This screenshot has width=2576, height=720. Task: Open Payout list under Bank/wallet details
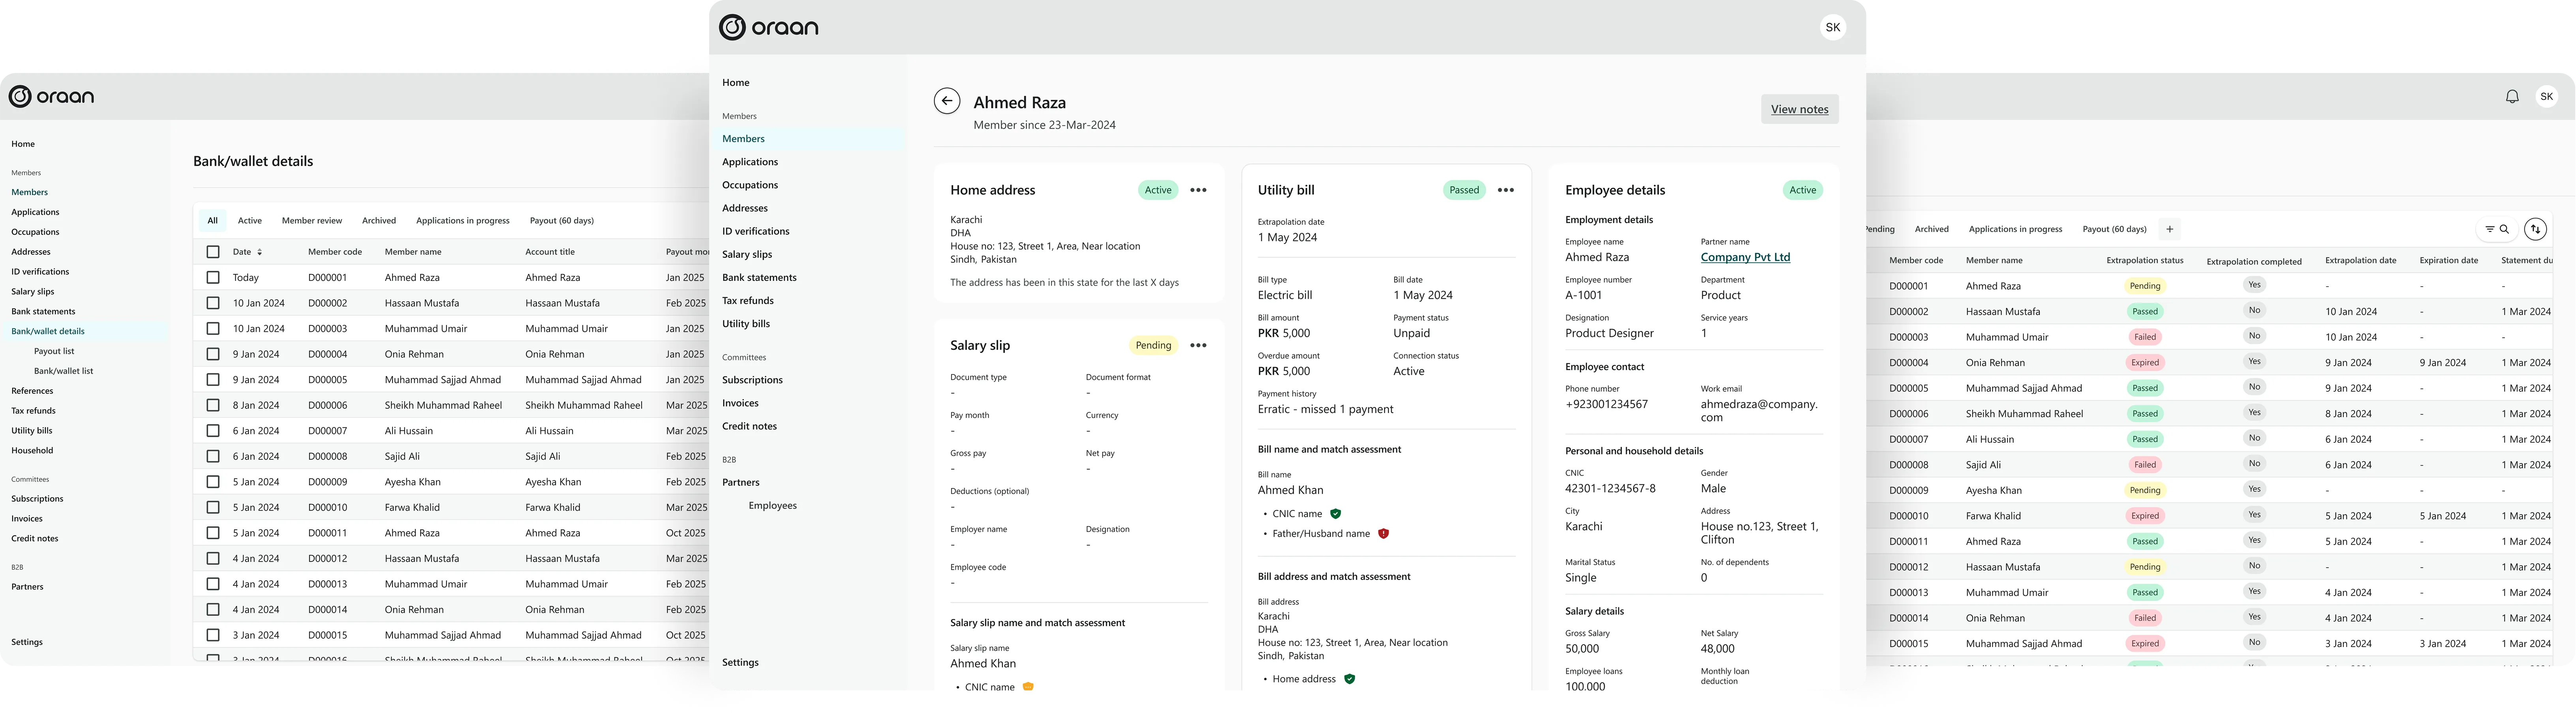(54, 352)
